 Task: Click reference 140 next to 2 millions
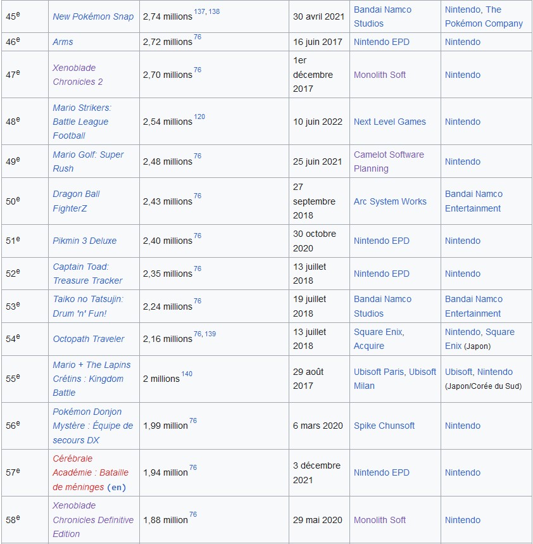[x=187, y=374]
